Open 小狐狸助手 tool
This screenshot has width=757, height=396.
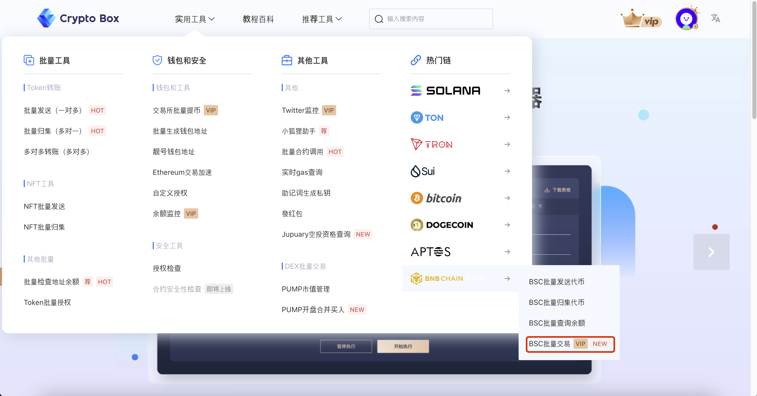pyautogui.click(x=298, y=131)
